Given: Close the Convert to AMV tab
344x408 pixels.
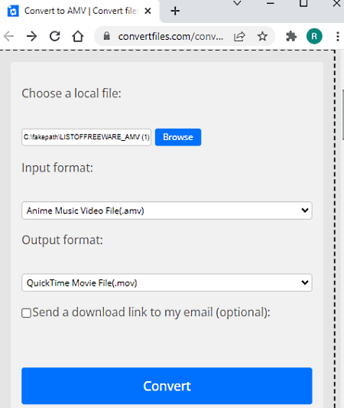Looking at the screenshot, I should 148,11.
